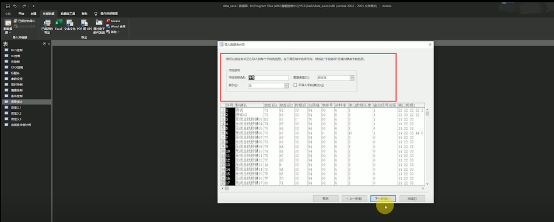Image resolution: width=554 pixels, height=222 pixels.
Task: Select the 输出信号选择 column header
Action: coord(385,105)
